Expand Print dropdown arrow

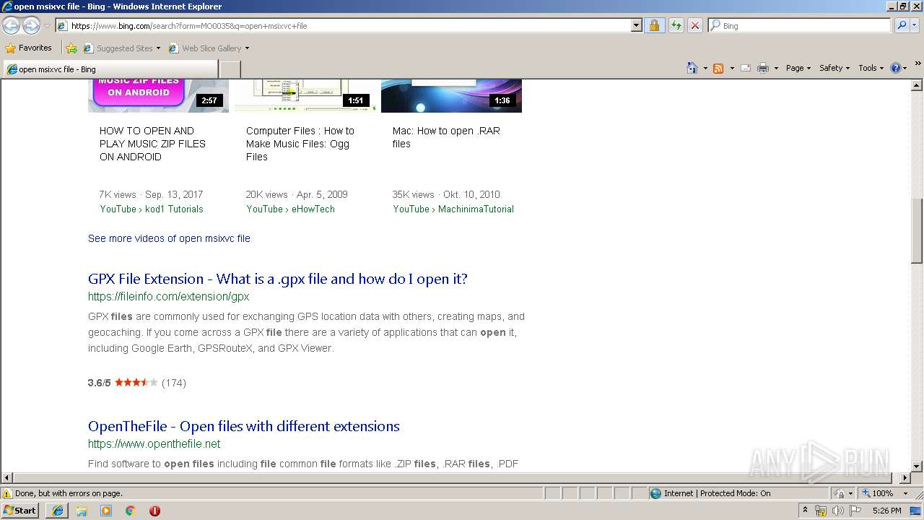pyautogui.click(x=776, y=68)
